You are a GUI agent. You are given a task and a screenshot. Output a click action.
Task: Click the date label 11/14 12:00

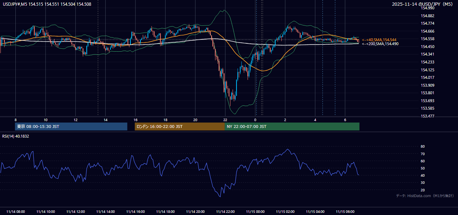pos(76,212)
